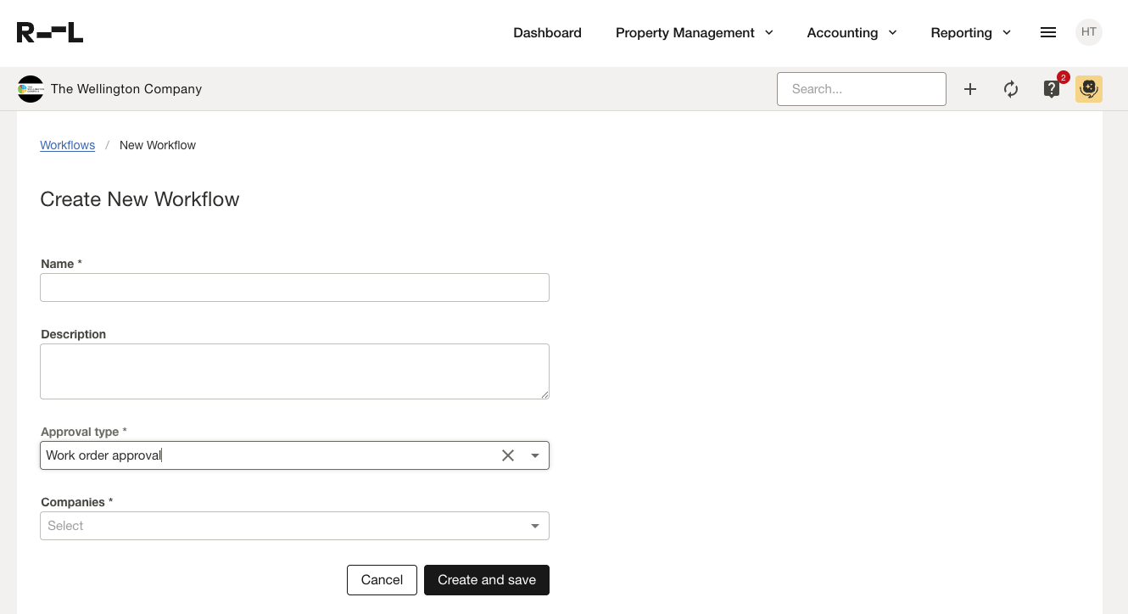Image resolution: width=1128 pixels, height=614 pixels.
Task: Open the Accounting menu
Action: (852, 33)
